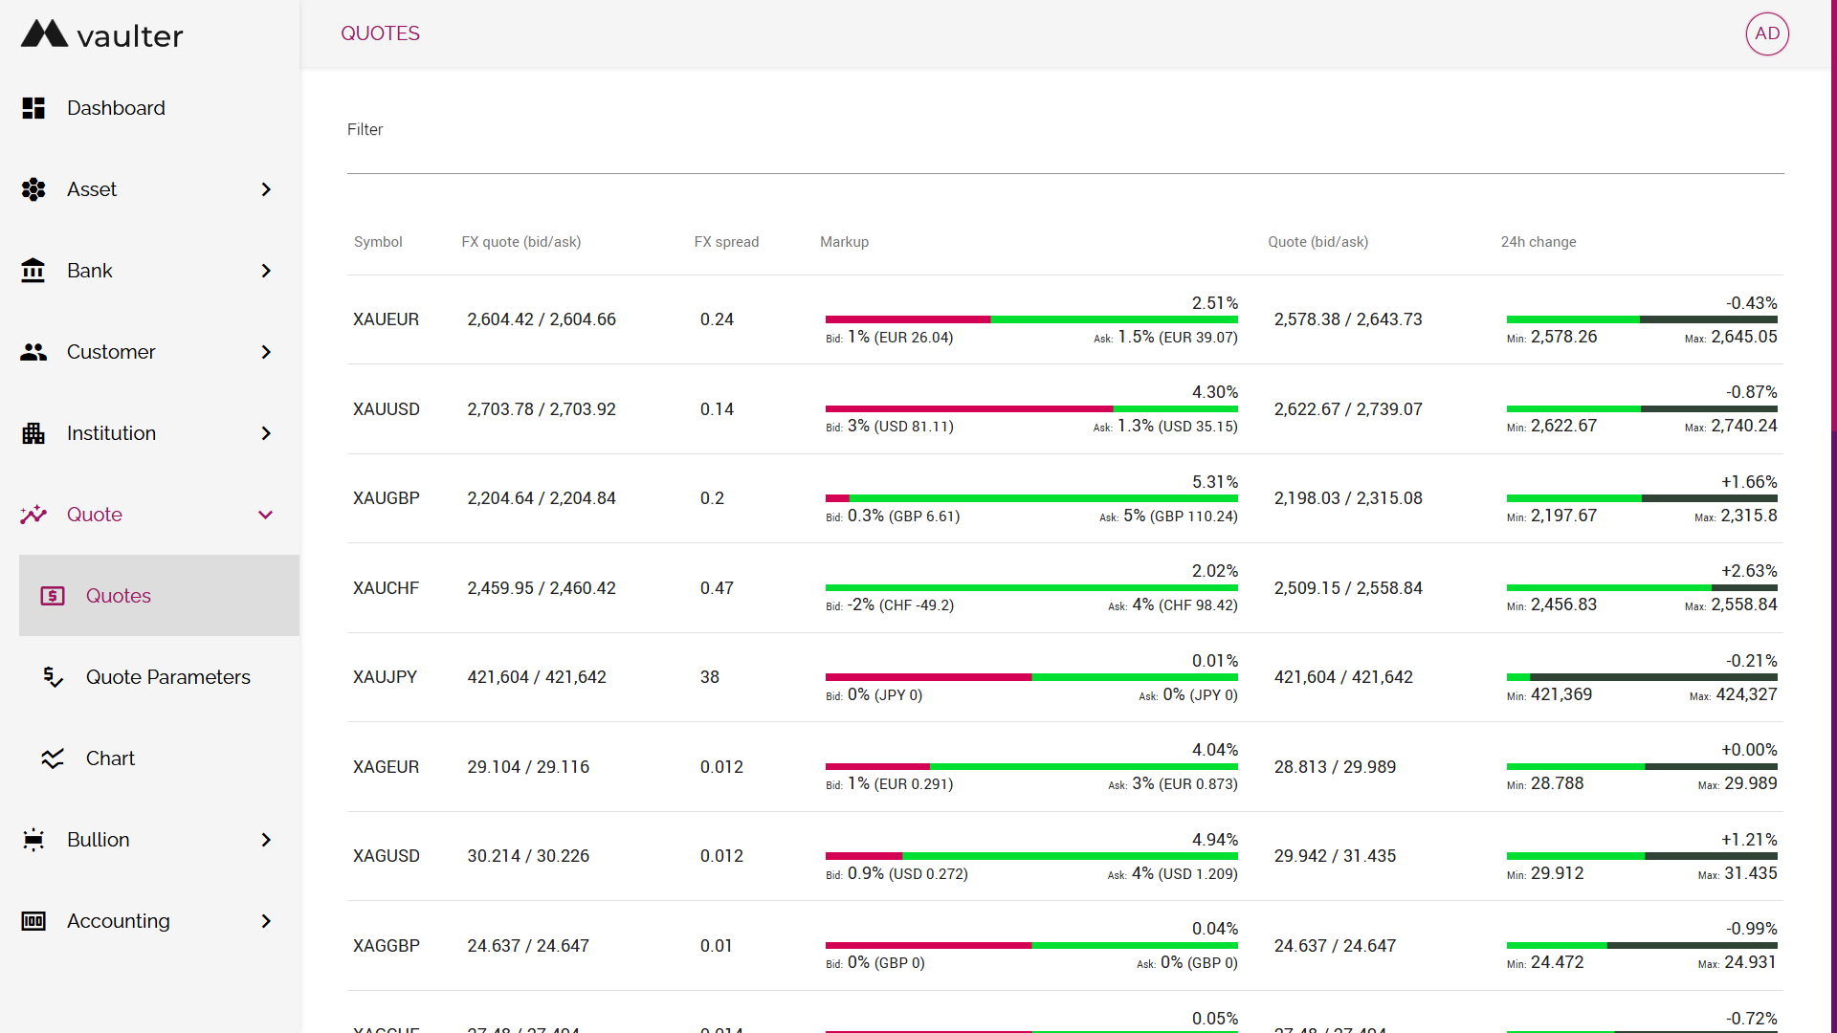The image size is (1837, 1033).
Task: Select the XAGUSD symbol cell
Action: click(x=387, y=856)
